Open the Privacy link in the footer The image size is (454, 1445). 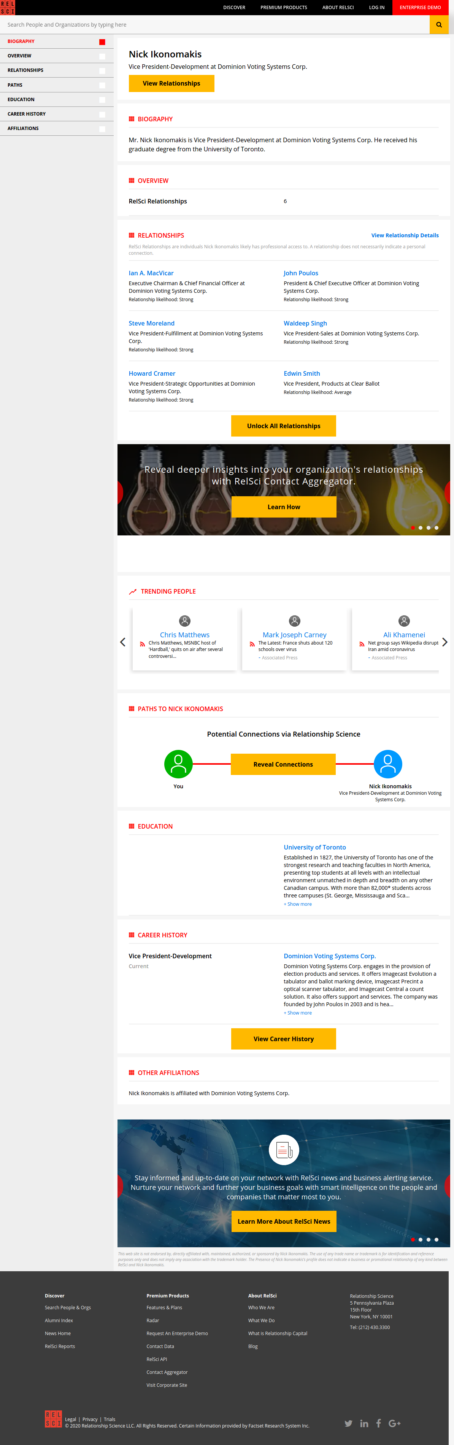coord(90,1419)
